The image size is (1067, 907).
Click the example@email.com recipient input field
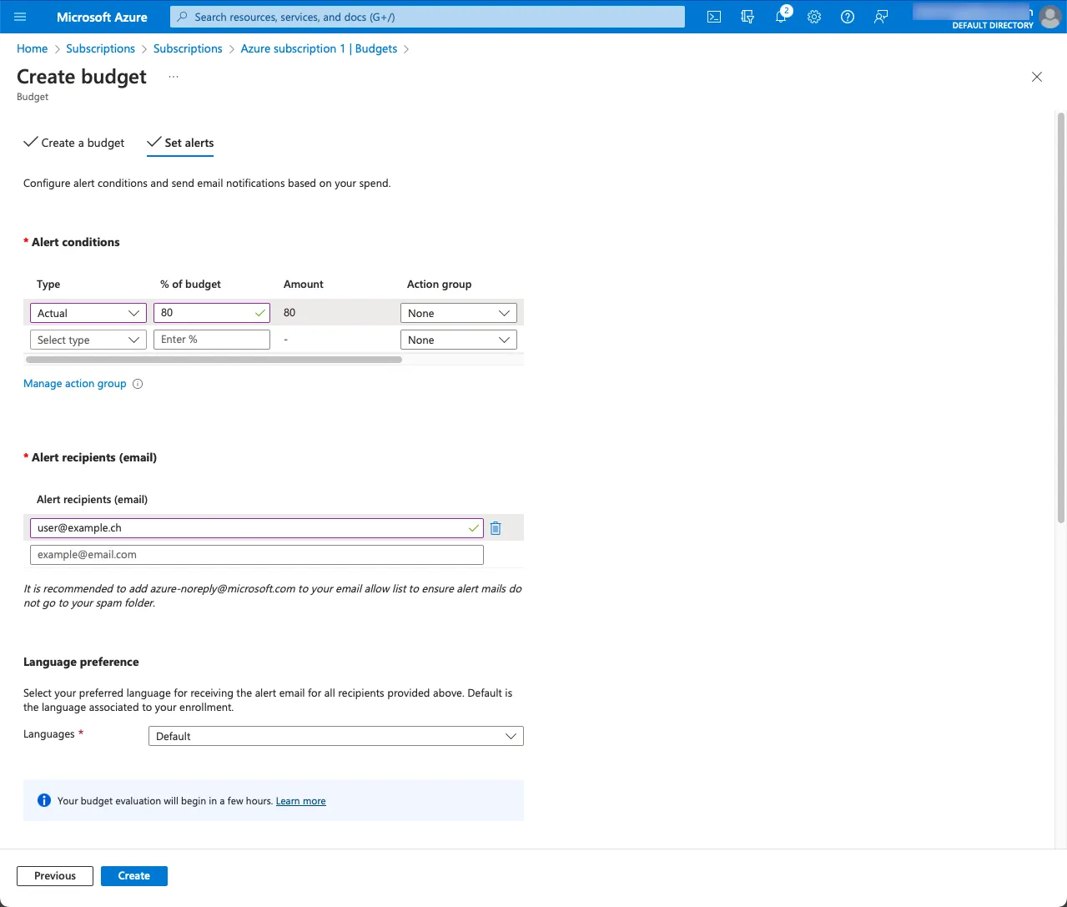[256, 555]
